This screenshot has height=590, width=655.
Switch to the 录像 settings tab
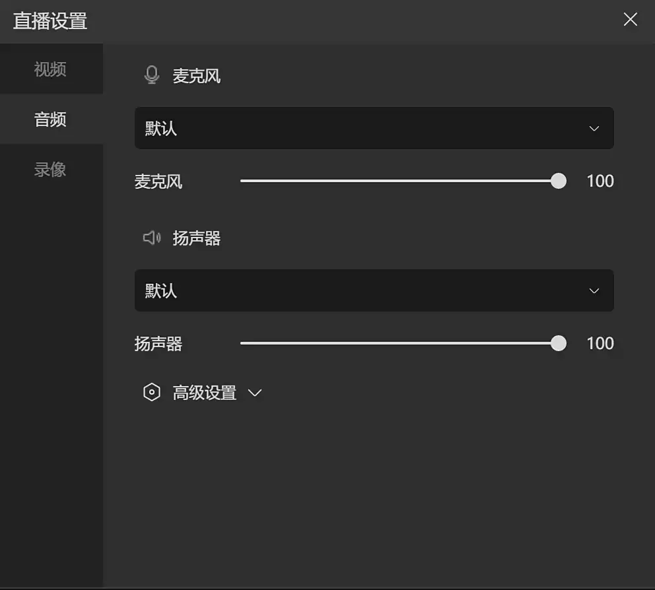point(50,169)
